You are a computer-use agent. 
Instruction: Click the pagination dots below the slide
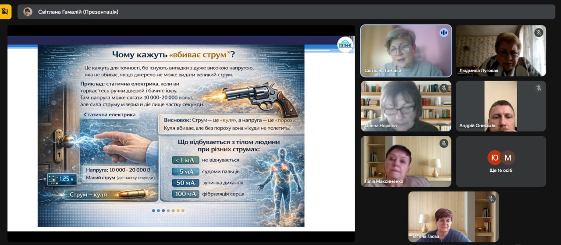[168, 210]
